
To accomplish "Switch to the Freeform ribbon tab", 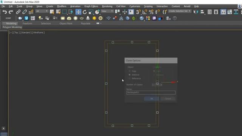I will 27,23.
